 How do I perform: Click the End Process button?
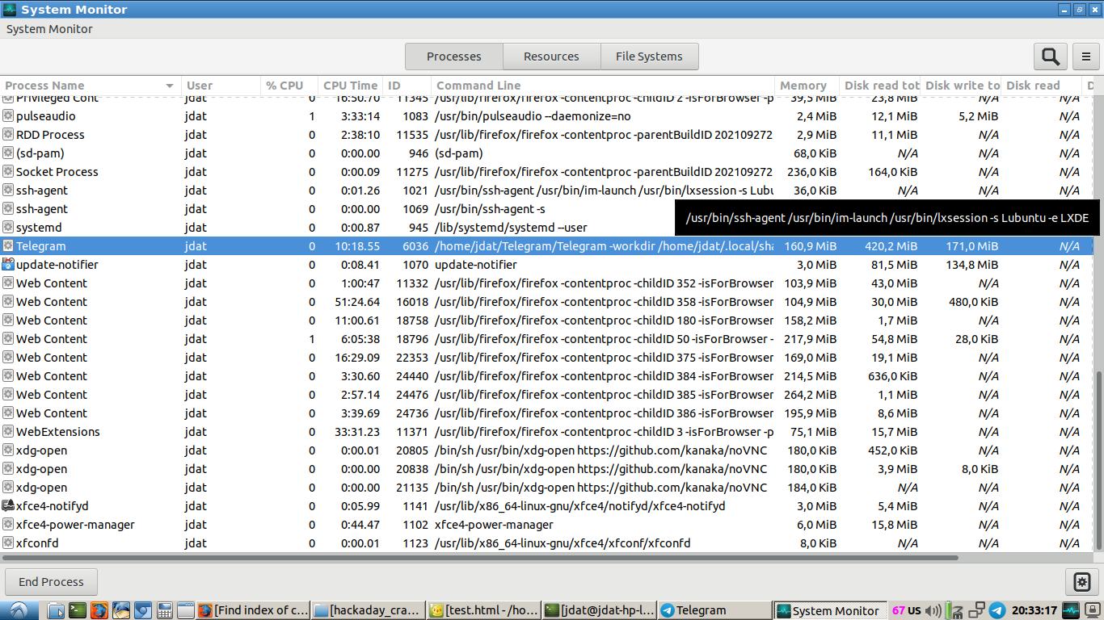point(51,581)
